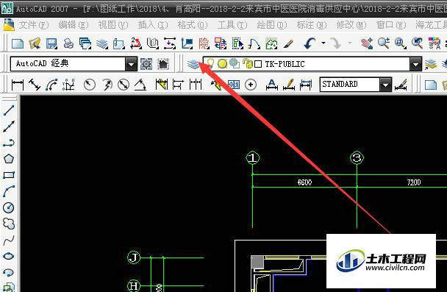The image size is (447, 292).
Task: Select the Revision Cloud tool
Action: [x=9, y=224]
